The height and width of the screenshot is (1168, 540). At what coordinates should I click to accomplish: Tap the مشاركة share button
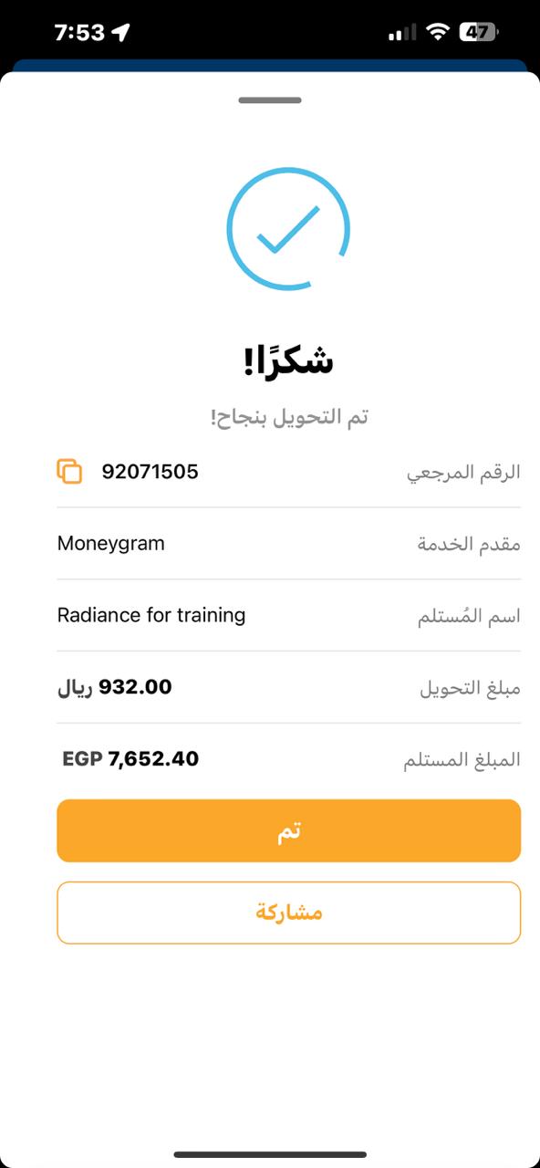pos(288,912)
